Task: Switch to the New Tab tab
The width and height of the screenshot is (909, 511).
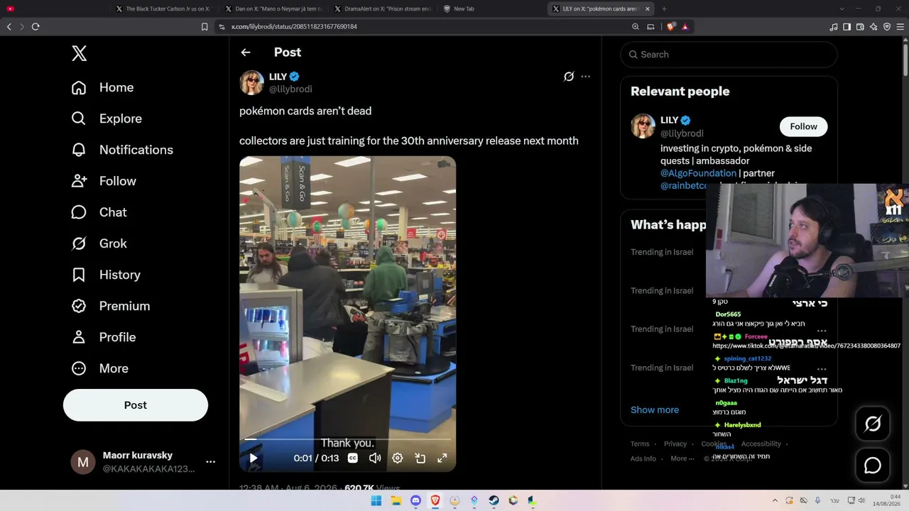Action: pyautogui.click(x=491, y=9)
